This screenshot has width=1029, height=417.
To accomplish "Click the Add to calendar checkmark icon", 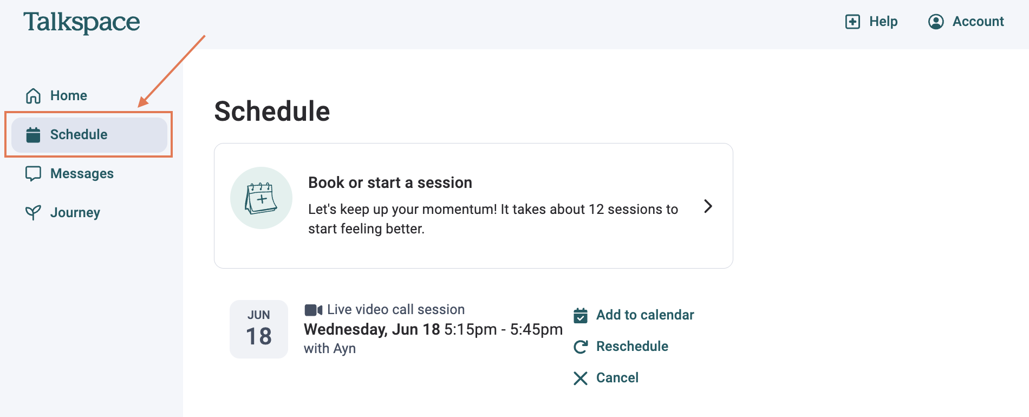I will [581, 315].
